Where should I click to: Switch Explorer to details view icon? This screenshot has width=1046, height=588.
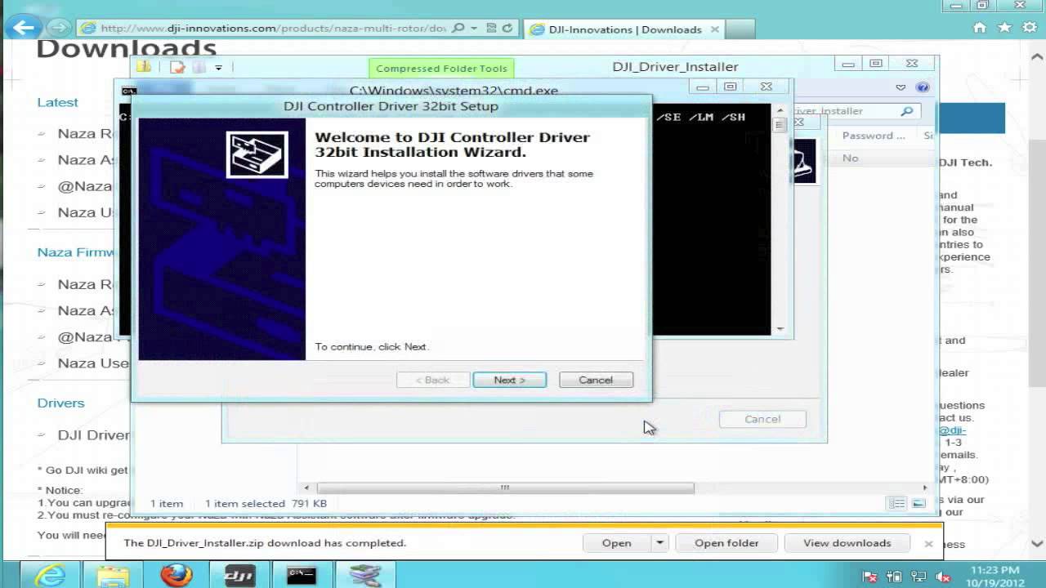(x=897, y=504)
